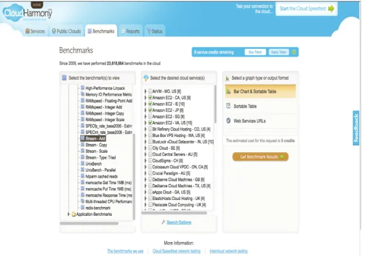This screenshot has width=365, height=256.
Task: Click the UnixBench - Parallel icon
Action: click(82, 170)
